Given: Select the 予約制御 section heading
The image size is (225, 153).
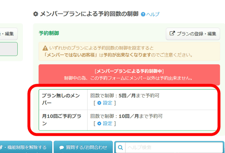Looking at the screenshot, I should pyautogui.click(x=49, y=33).
